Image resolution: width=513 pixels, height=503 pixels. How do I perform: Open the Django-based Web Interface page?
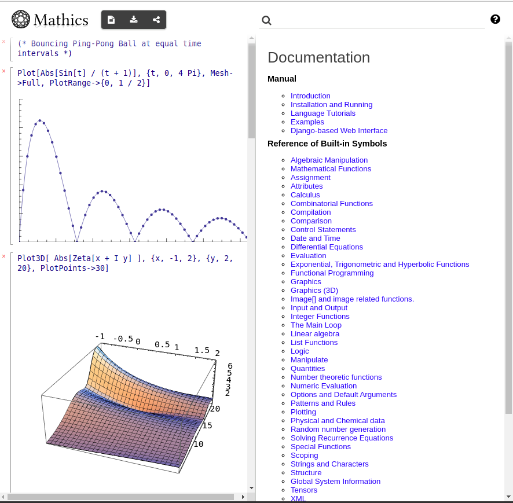click(x=339, y=130)
